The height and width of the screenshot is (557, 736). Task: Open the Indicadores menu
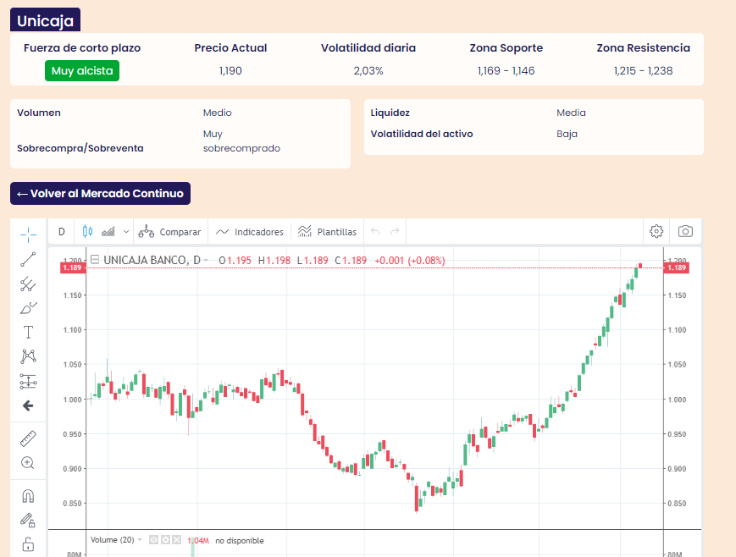[x=249, y=231]
